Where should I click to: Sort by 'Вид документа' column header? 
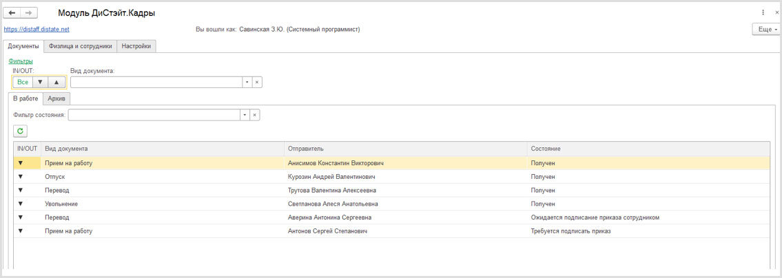(x=163, y=149)
